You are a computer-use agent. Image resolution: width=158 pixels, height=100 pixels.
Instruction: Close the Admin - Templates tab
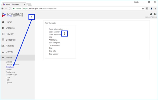pyautogui.click(x=25, y=4)
